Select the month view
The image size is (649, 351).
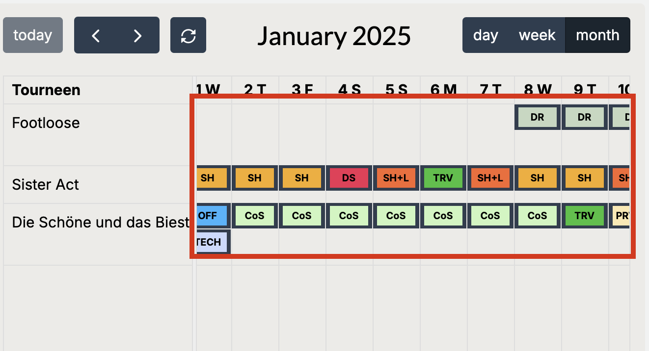pos(597,35)
